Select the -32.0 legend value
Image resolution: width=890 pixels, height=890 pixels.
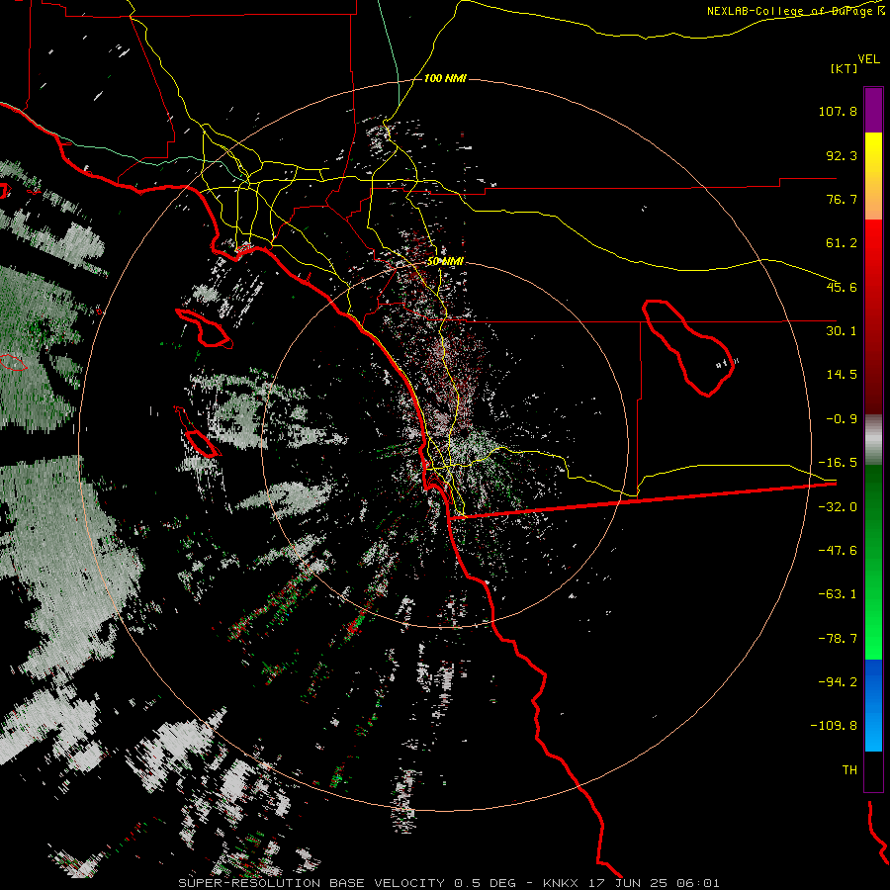coord(838,507)
